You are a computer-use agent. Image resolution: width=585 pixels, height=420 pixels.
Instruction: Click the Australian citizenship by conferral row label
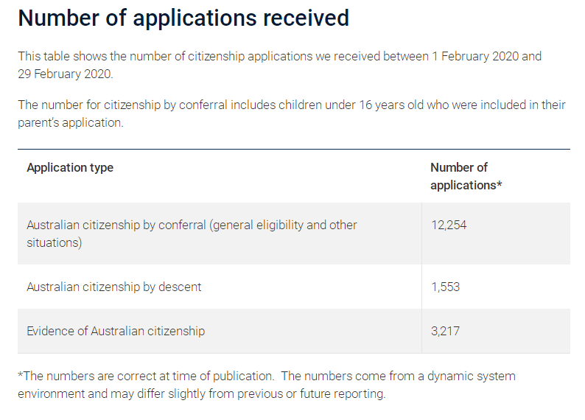[x=192, y=234]
